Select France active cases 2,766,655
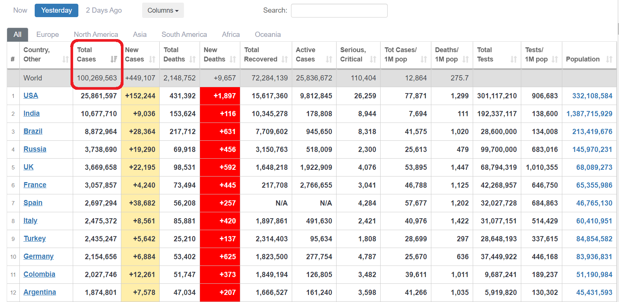This screenshot has height=302, width=619. pos(316,185)
